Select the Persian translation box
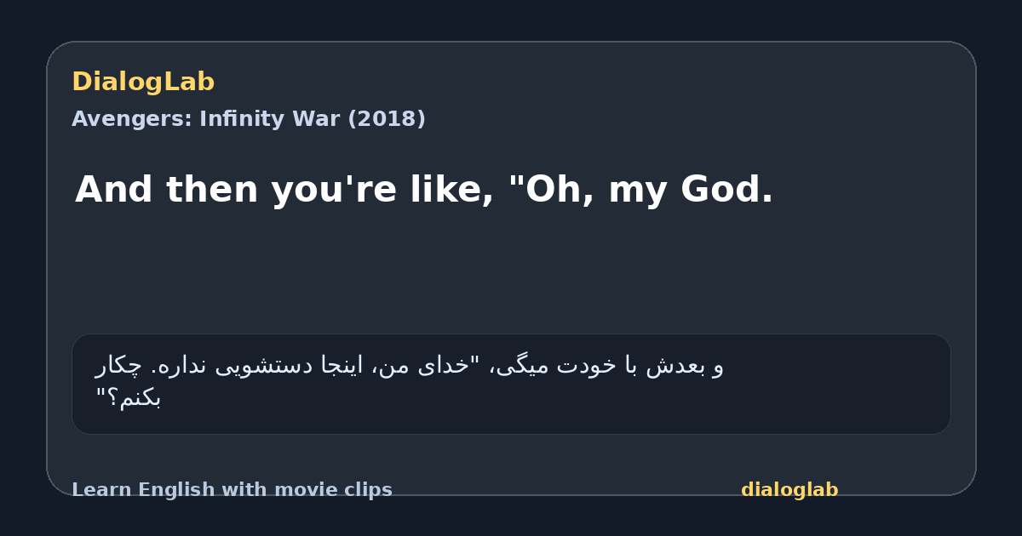The width and height of the screenshot is (1022, 536). [x=511, y=384]
